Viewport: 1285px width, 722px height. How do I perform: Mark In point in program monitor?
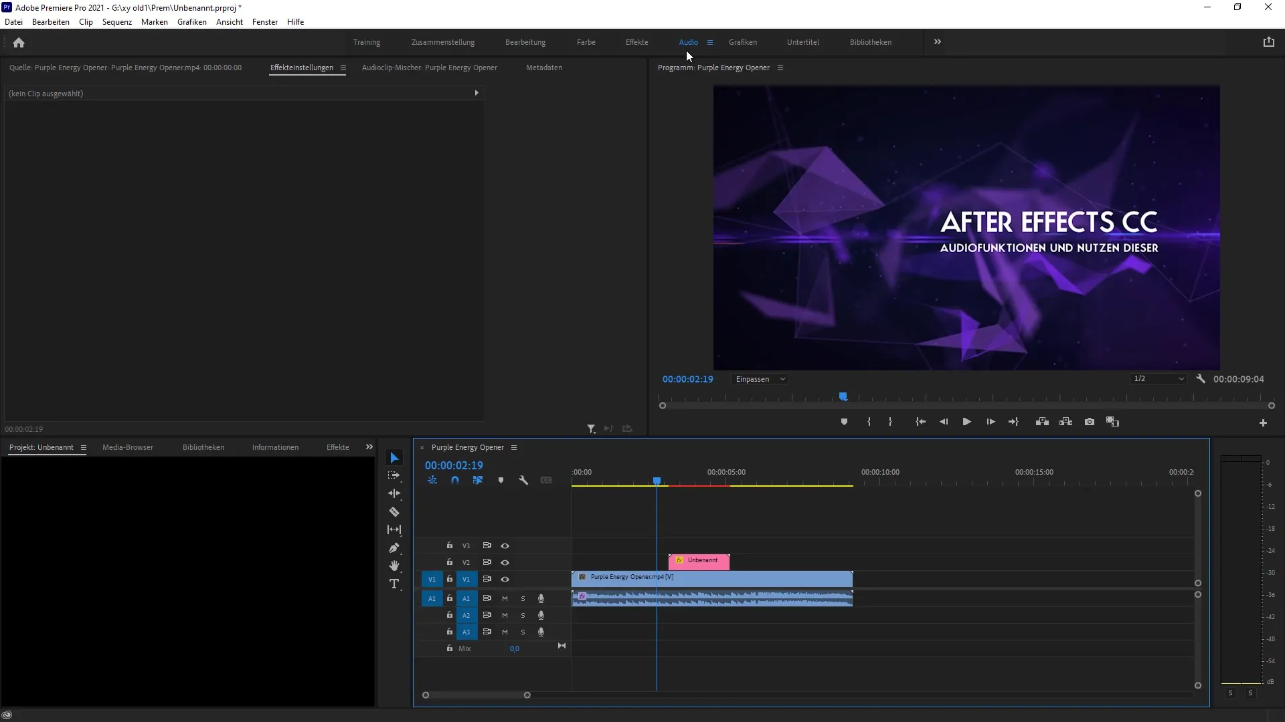(869, 422)
